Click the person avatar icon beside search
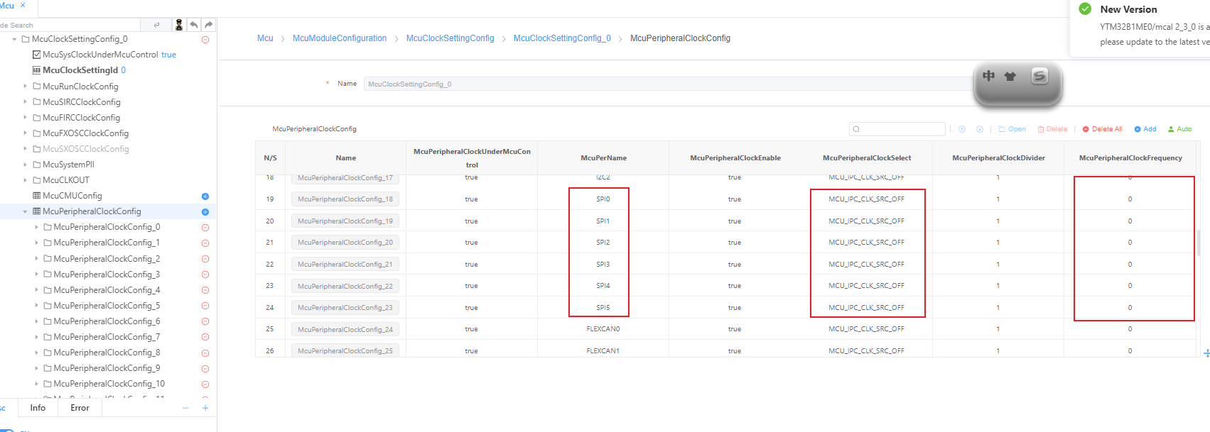The width and height of the screenshot is (1210, 432). pos(179,25)
